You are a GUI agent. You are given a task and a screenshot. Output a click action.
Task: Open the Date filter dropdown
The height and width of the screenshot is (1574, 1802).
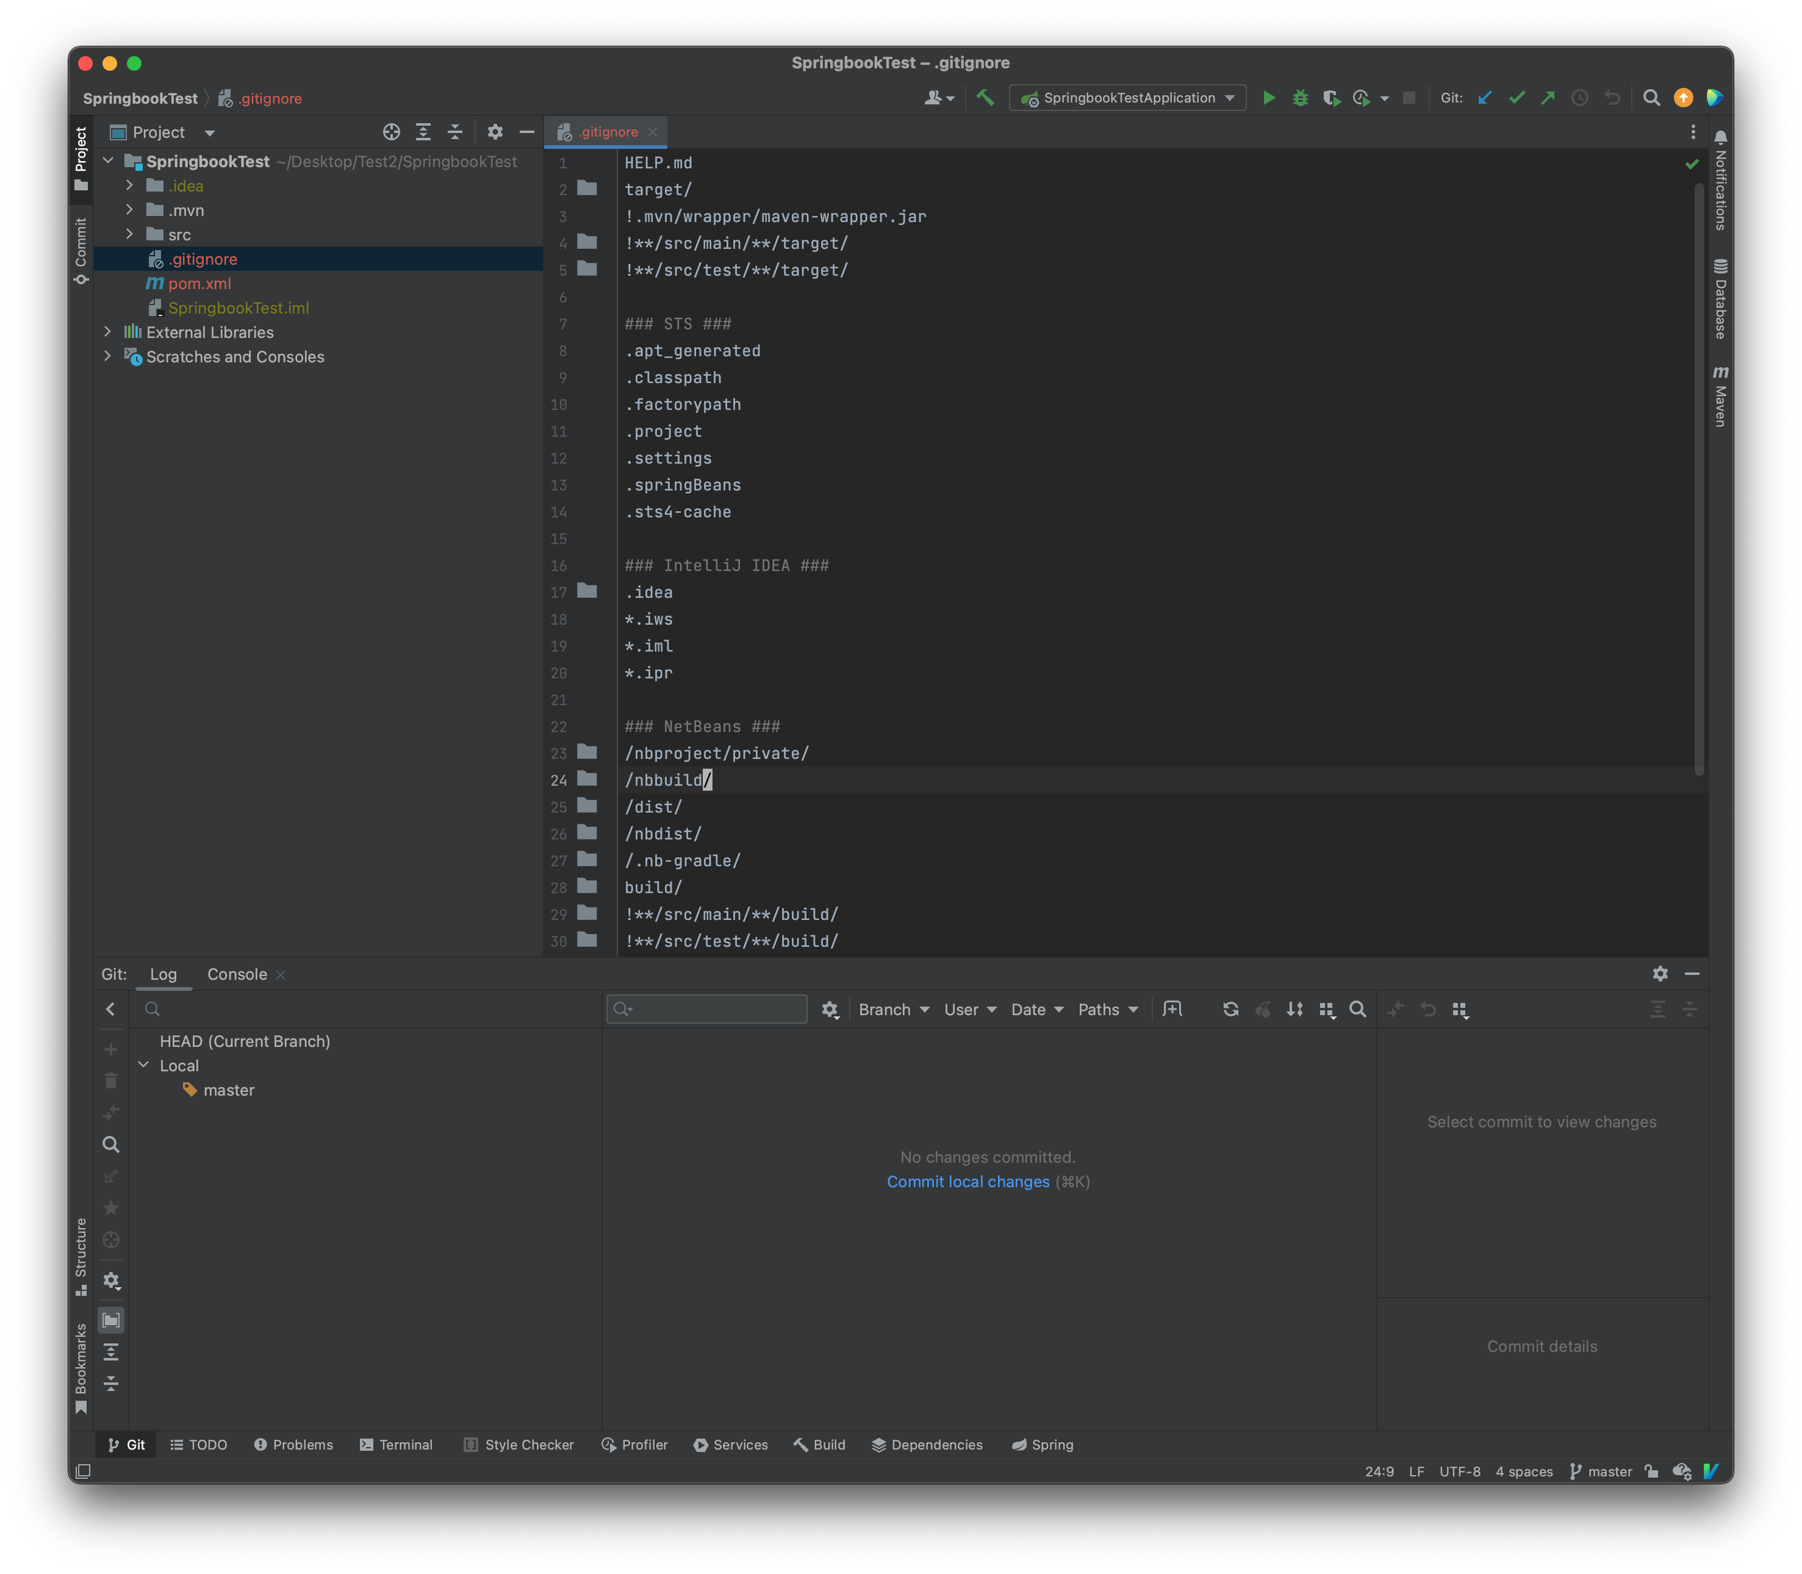click(1037, 1009)
